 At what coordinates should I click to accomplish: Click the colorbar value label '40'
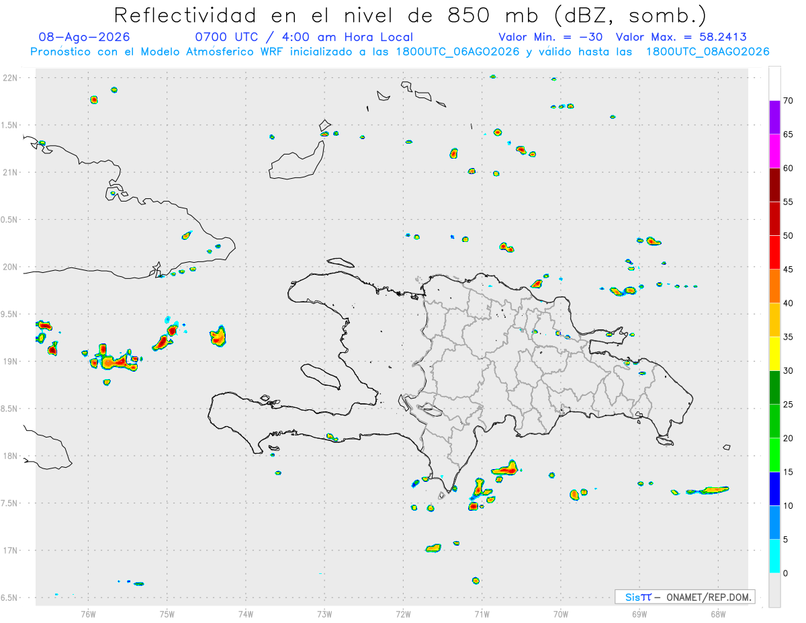[x=788, y=303]
